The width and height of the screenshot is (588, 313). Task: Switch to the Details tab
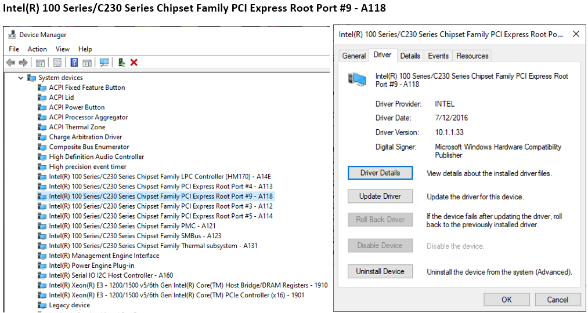[410, 56]
